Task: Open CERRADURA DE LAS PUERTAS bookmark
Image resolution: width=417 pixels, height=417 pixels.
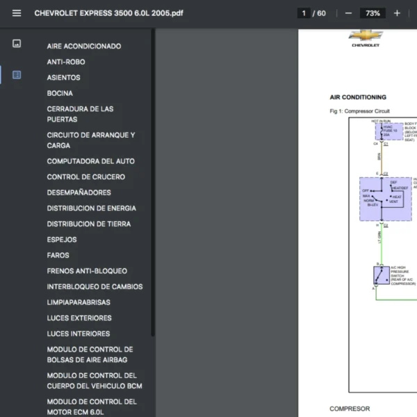Action: 80,114
